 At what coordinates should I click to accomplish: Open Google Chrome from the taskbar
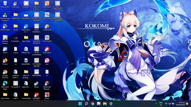(93, 104)
